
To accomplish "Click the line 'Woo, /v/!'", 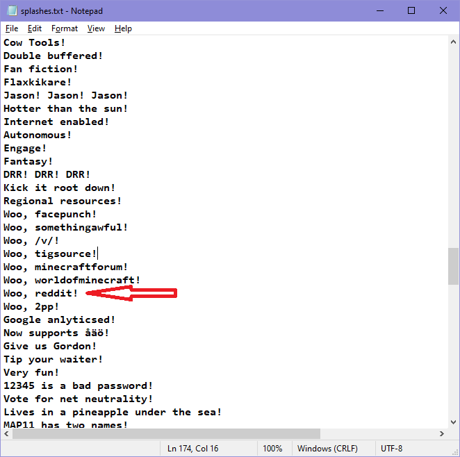I will tap(31, 241).
